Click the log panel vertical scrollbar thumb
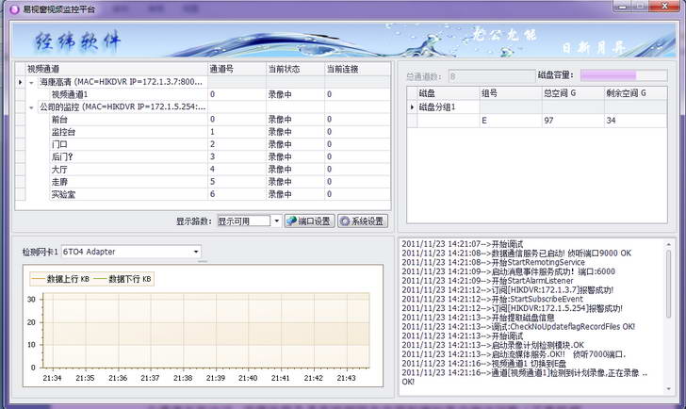686x409 pixels. click(668, 284)
